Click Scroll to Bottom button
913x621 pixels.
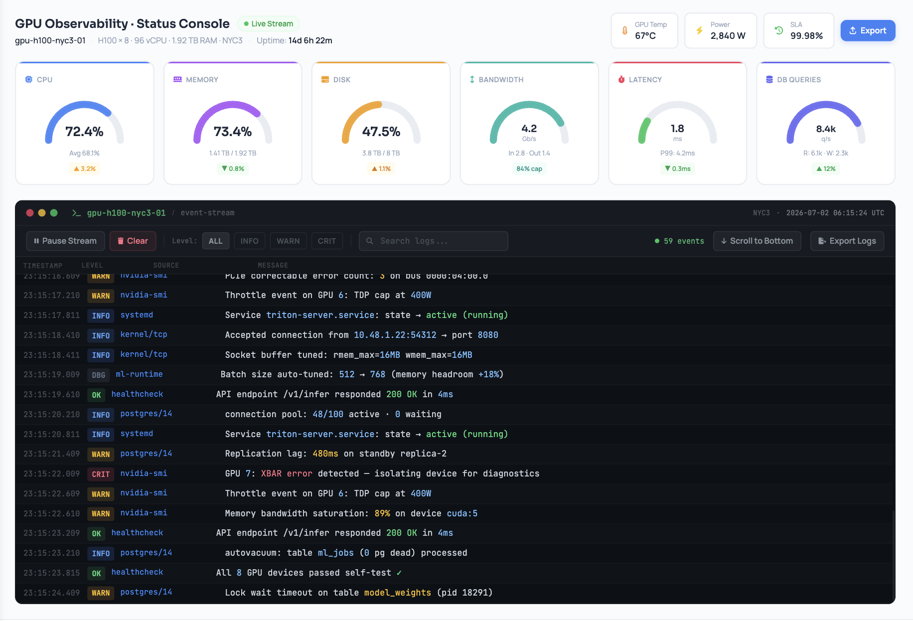[757, 241]
